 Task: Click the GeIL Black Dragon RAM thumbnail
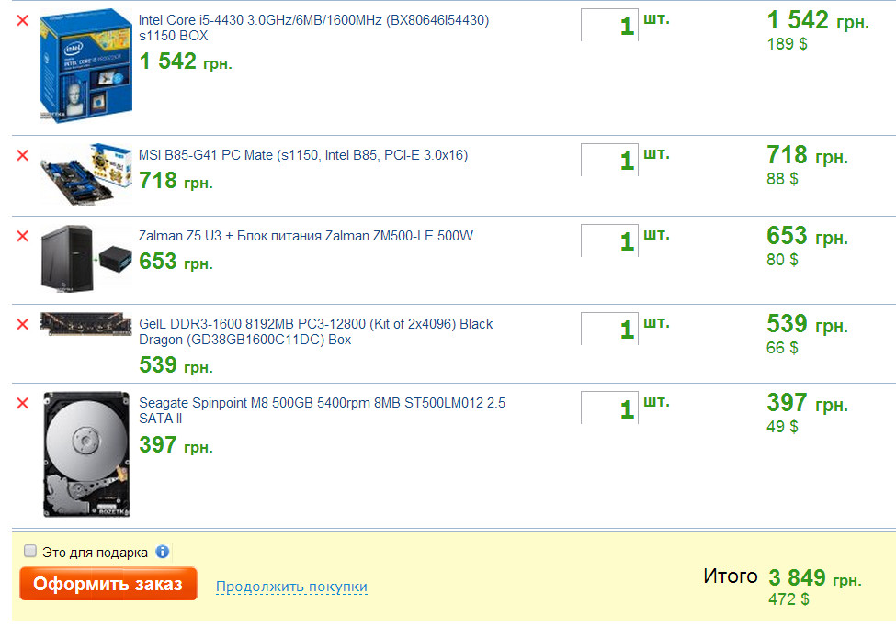pyautogui.click(x=85, y=324)
